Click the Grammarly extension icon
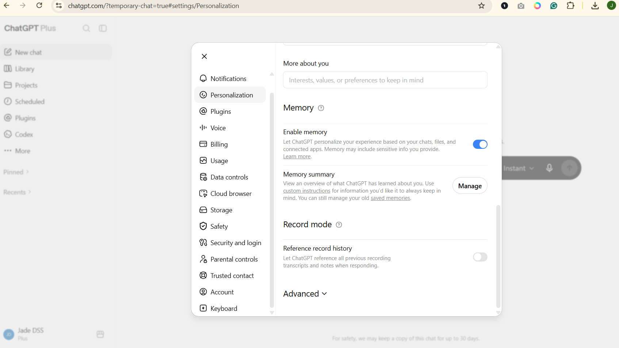619x348 pixels. point(554,5)
